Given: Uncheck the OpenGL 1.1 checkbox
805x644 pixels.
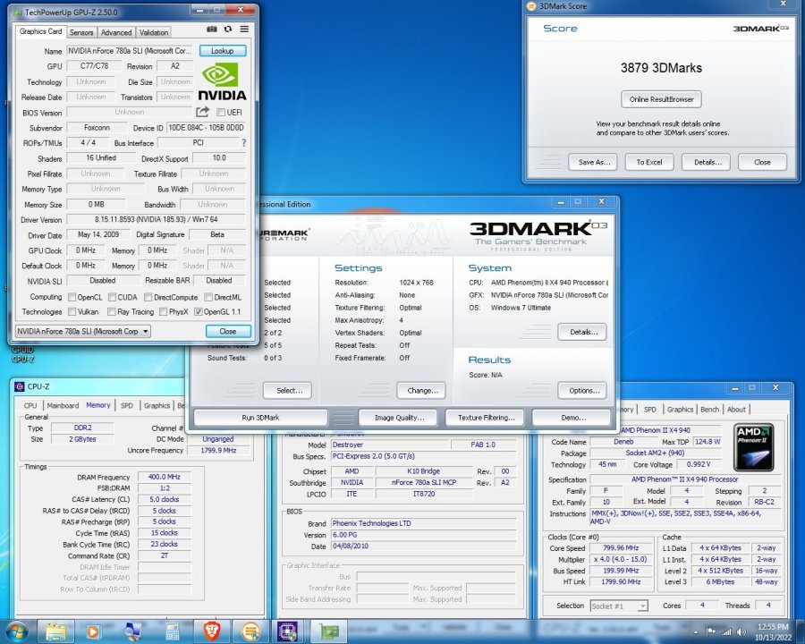Looking at the screenshot, I should click(x=199, y=312).
